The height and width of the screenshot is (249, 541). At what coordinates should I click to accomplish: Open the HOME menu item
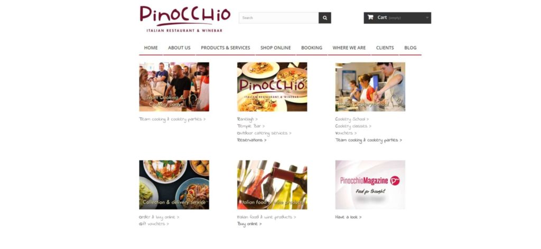click(x=151, y=48)
